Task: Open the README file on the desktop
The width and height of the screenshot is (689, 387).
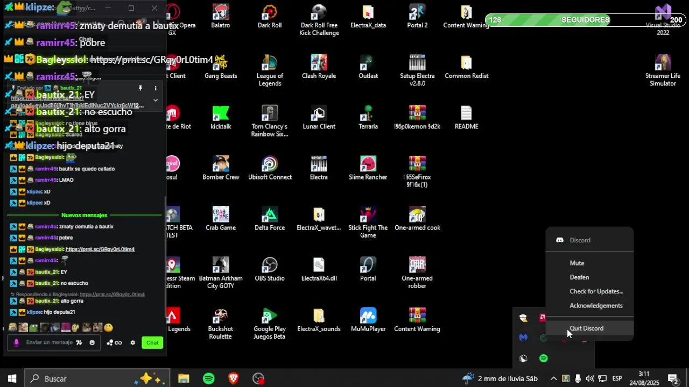Action: pyautogui.click(x=466, y=118)
